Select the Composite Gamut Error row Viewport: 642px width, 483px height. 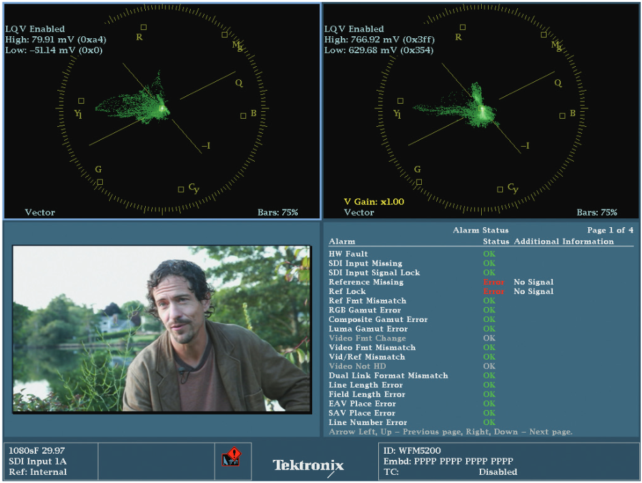[x=481, y=319]
